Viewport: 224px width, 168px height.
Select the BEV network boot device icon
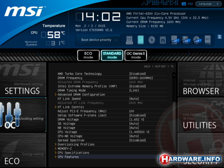[x=208, y=40]
